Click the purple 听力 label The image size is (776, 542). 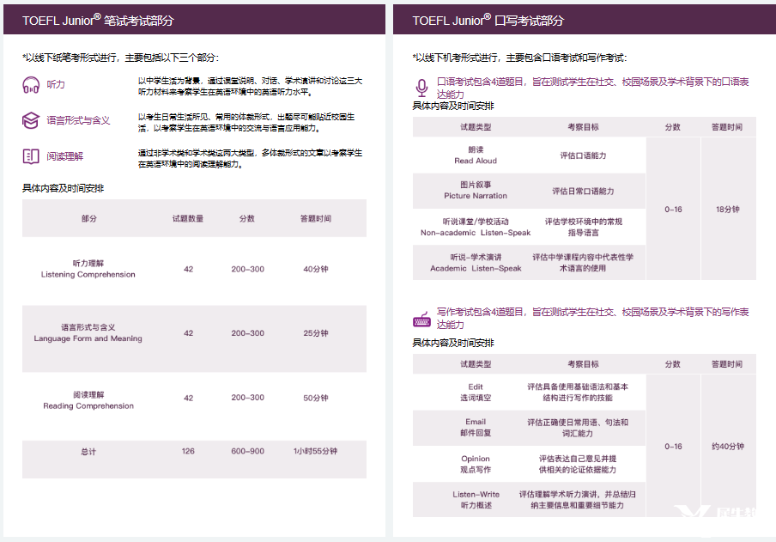click(56, 85)
